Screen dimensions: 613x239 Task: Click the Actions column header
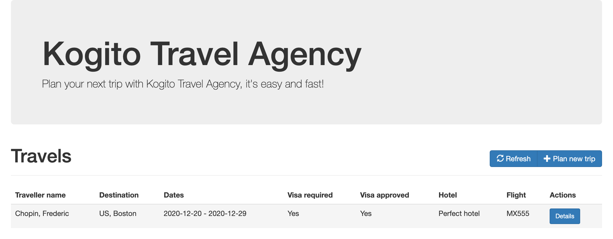563,195
